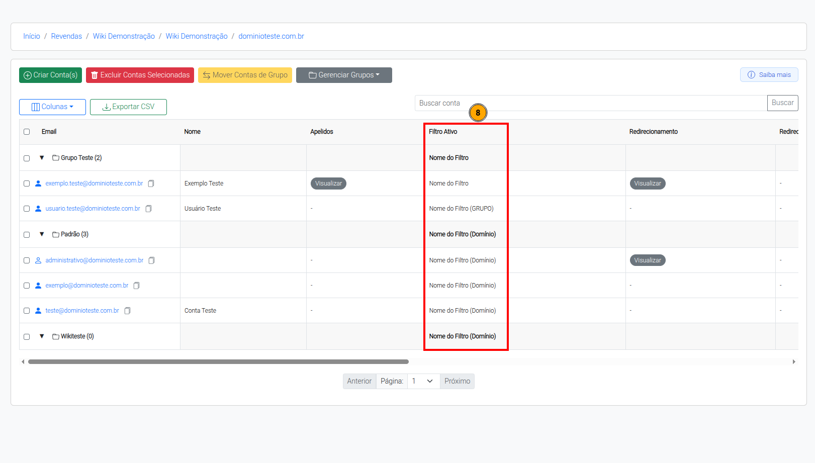Click user icon beside administrativo account

point(38,260)
